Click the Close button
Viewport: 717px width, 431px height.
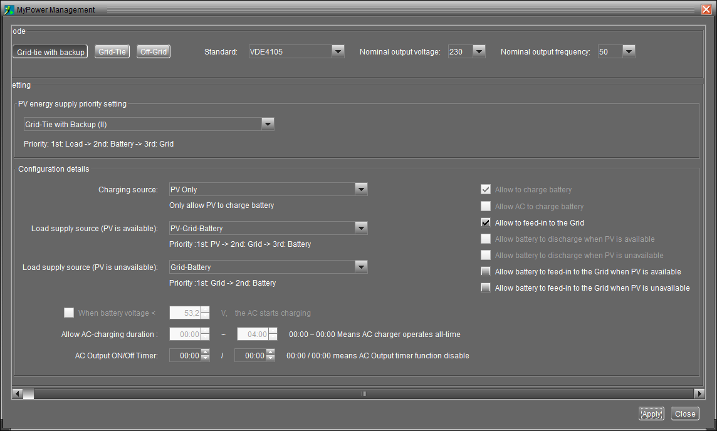[685, 413]
